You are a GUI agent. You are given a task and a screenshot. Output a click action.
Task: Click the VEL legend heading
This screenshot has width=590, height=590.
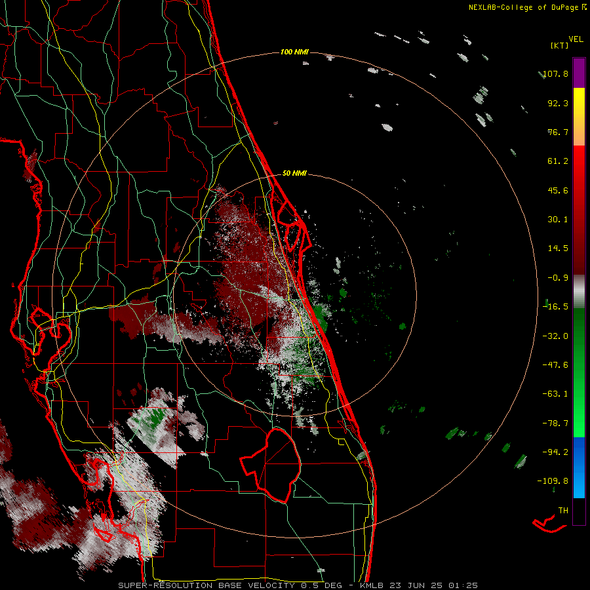coord(576,39)
